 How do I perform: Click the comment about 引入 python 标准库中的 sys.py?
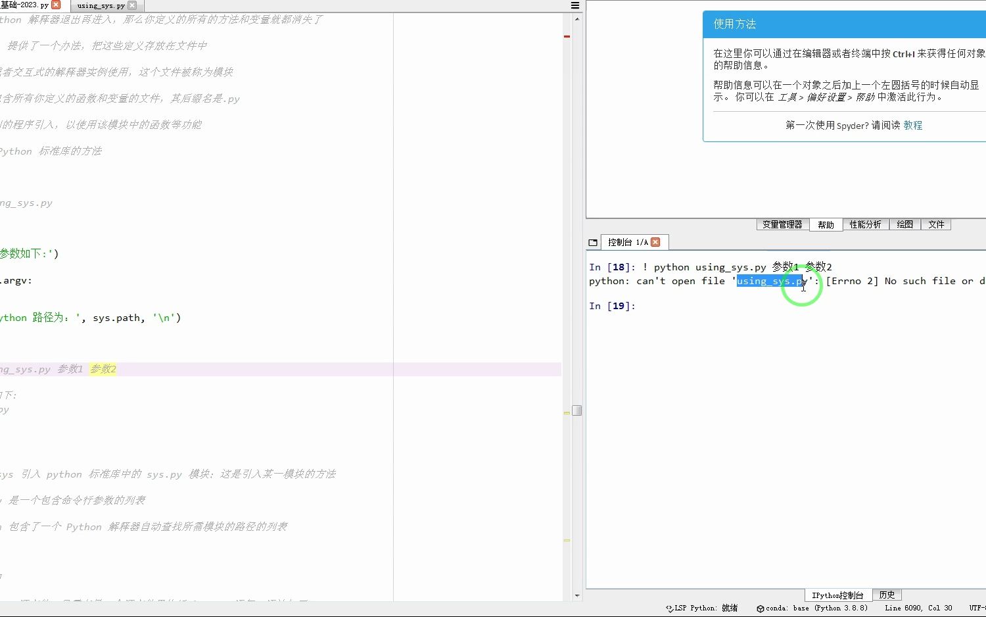(168, 474)
